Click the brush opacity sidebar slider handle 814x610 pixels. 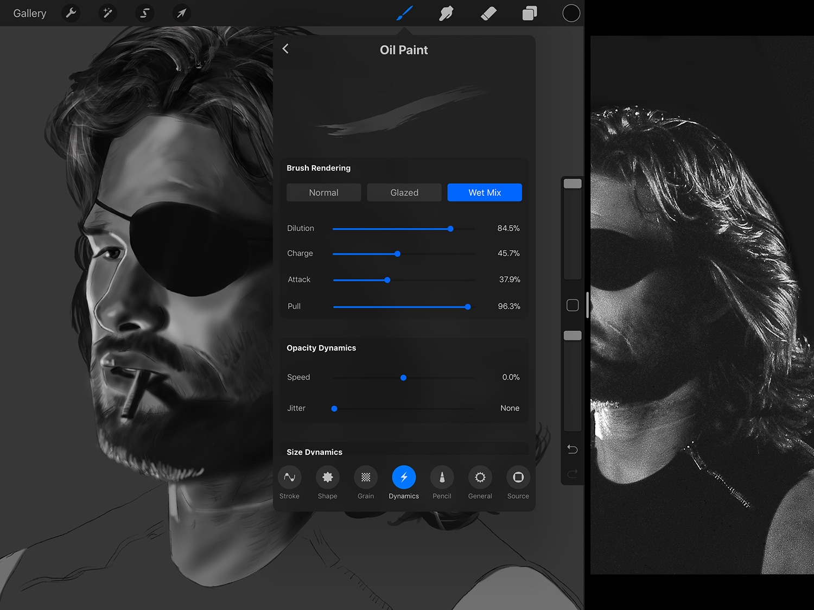(x=573, y=335)
